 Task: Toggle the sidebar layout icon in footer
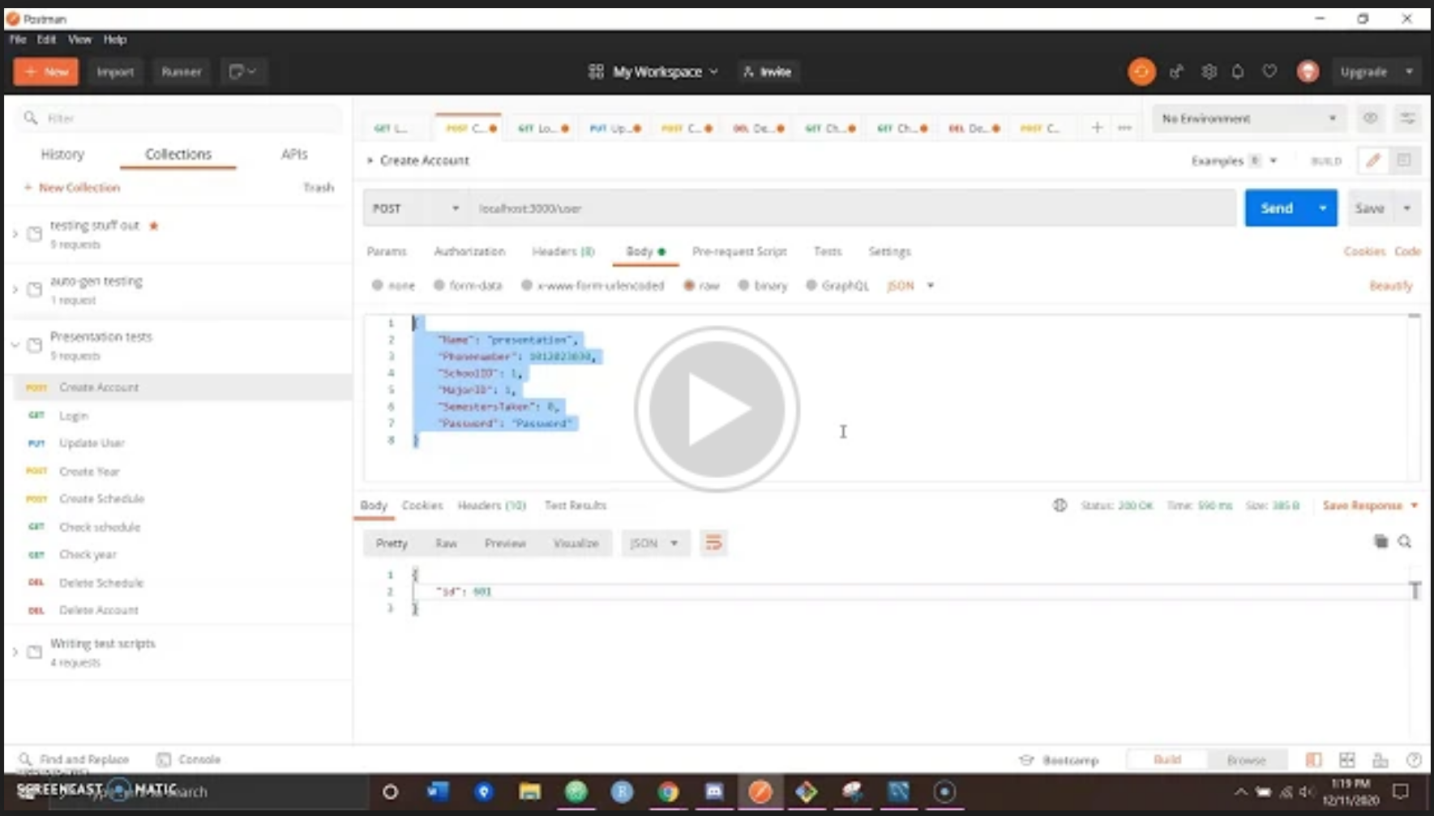pyautogui.click(x=1313, y=759)
